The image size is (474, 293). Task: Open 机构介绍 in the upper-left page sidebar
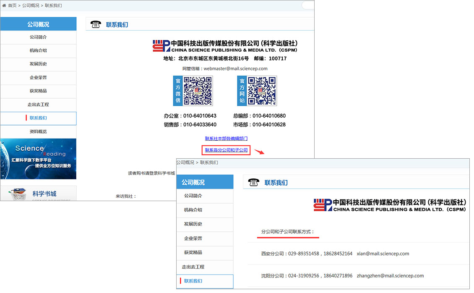[39, 50]
